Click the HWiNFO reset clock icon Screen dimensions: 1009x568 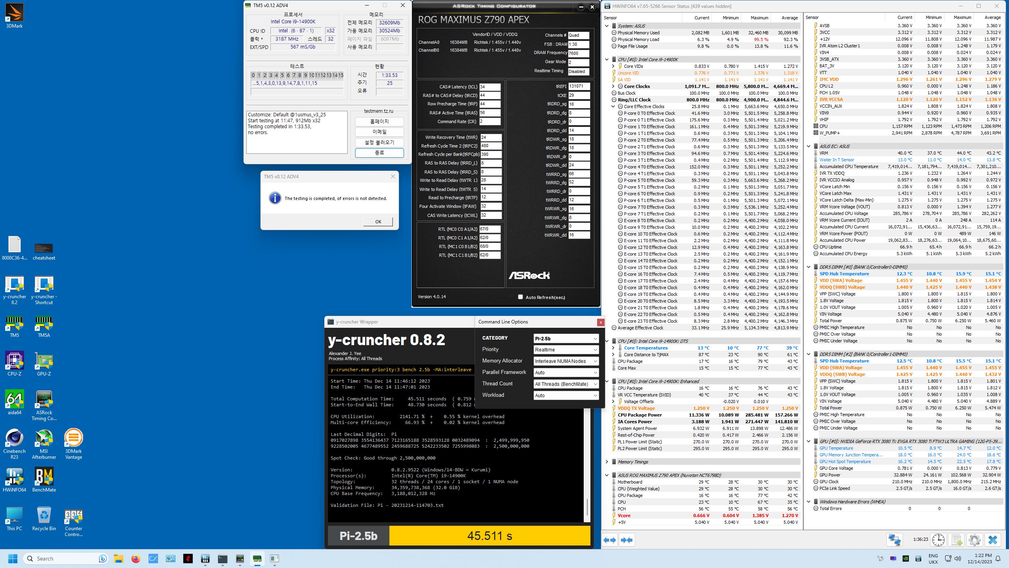[938, 540]
